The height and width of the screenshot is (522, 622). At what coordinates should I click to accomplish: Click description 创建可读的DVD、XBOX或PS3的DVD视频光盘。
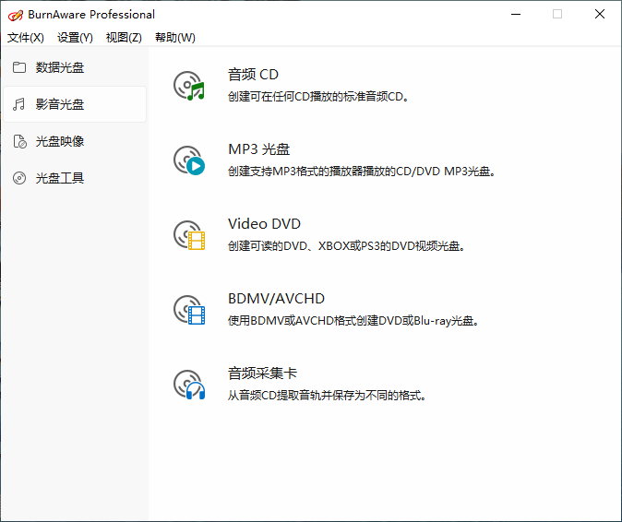point(346,245)
